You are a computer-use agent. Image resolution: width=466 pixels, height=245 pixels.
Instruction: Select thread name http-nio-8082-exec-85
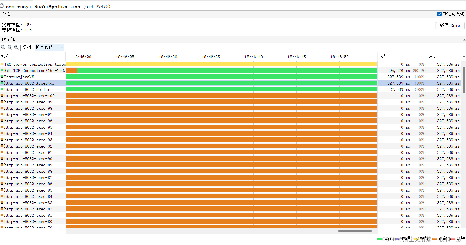(28, 190)
